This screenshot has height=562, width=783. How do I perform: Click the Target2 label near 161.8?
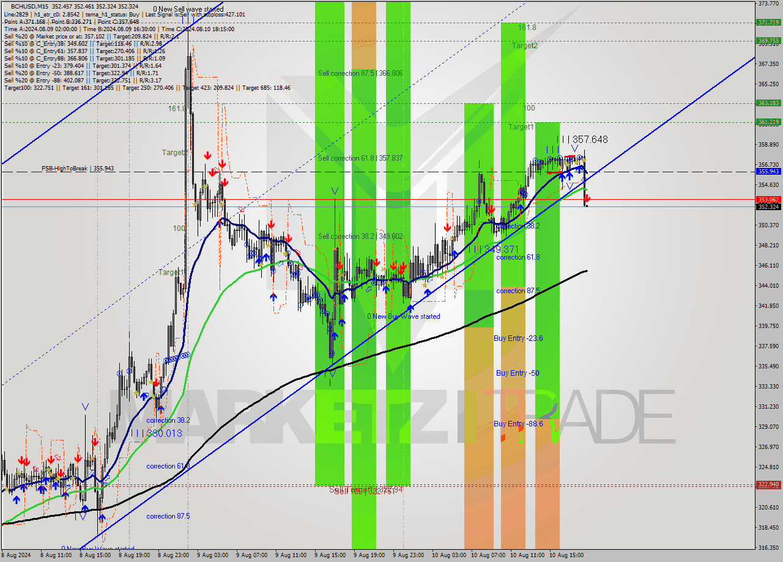pos(525,46)
